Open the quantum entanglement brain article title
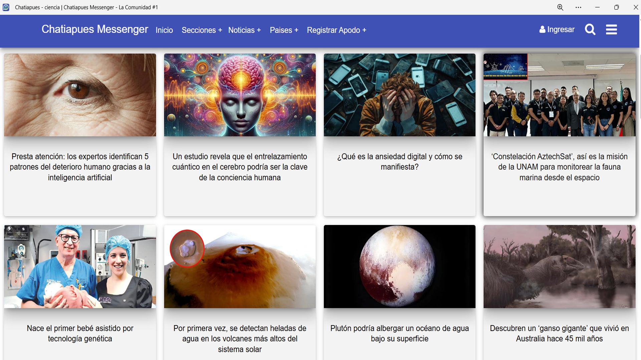641x360 pixels. [x=240, y=167]
